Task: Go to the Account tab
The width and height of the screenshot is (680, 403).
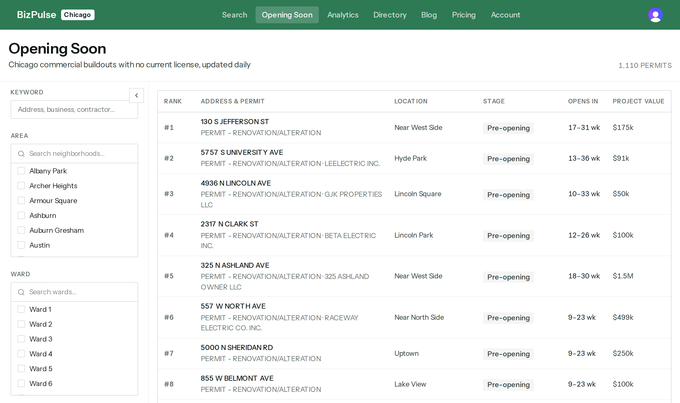Action: (505, 15)
